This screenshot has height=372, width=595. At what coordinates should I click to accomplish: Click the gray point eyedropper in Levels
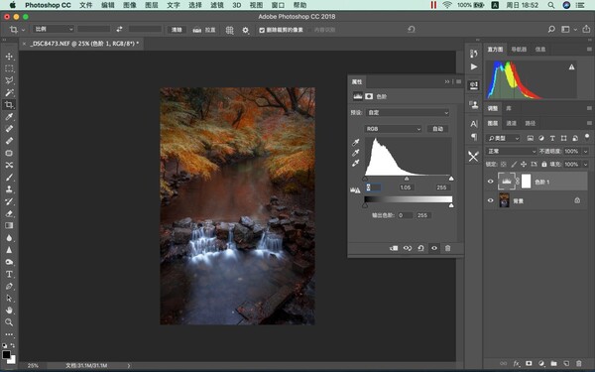(x=356, y=153)
